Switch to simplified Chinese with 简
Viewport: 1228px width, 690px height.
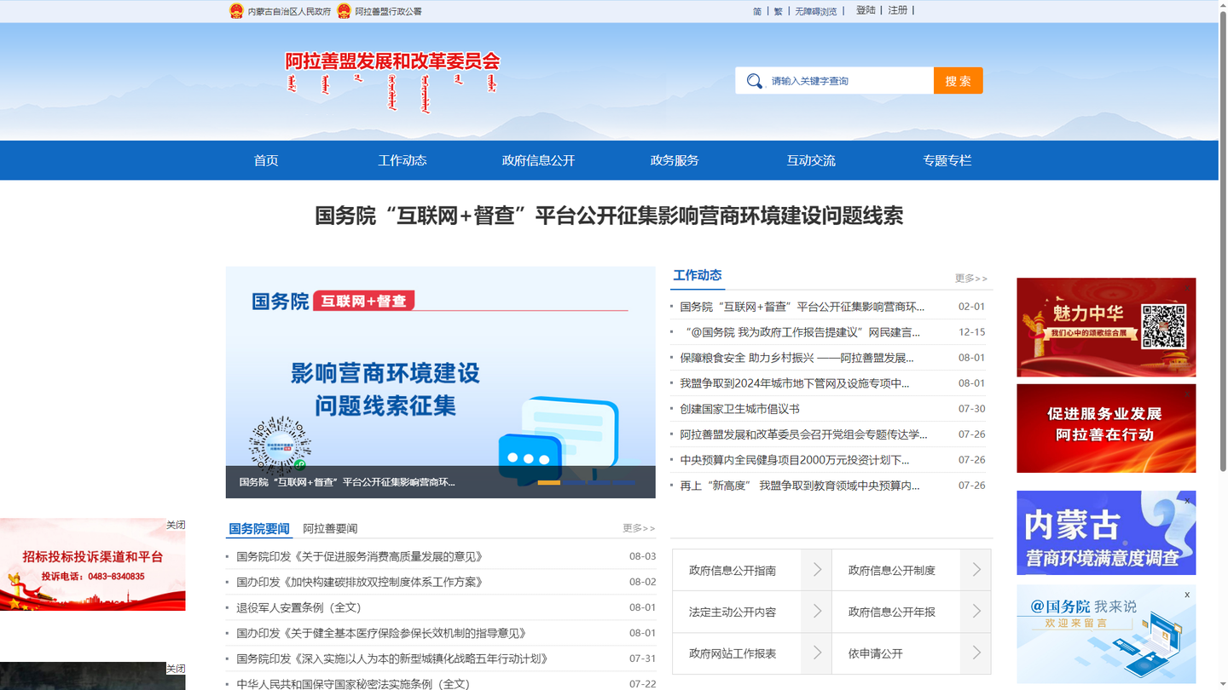[757, 11]
